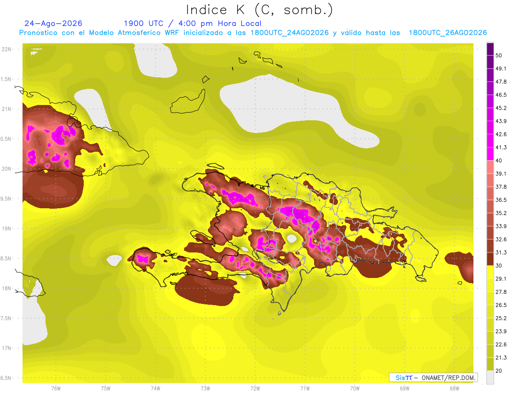Image resolution: width=510 pixels, height=394 pixels.
Task: Click the 21N latitude axis label
Action: pyautogui.click(x=6, y=109)
